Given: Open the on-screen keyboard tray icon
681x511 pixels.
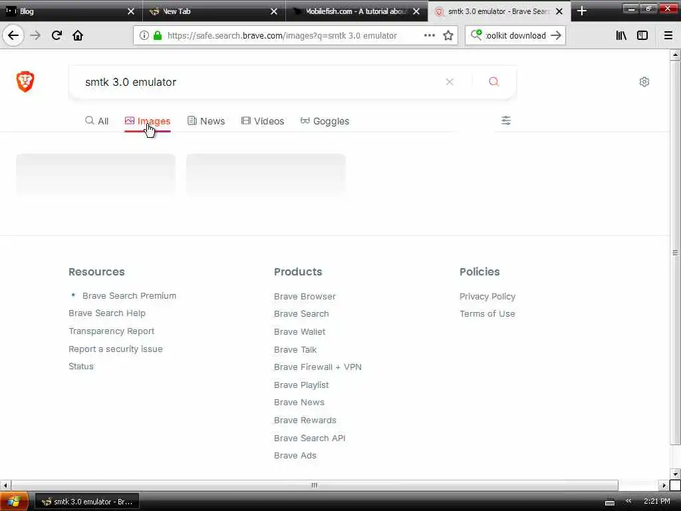Looking at the screenshot, I should tap(610, 502).
